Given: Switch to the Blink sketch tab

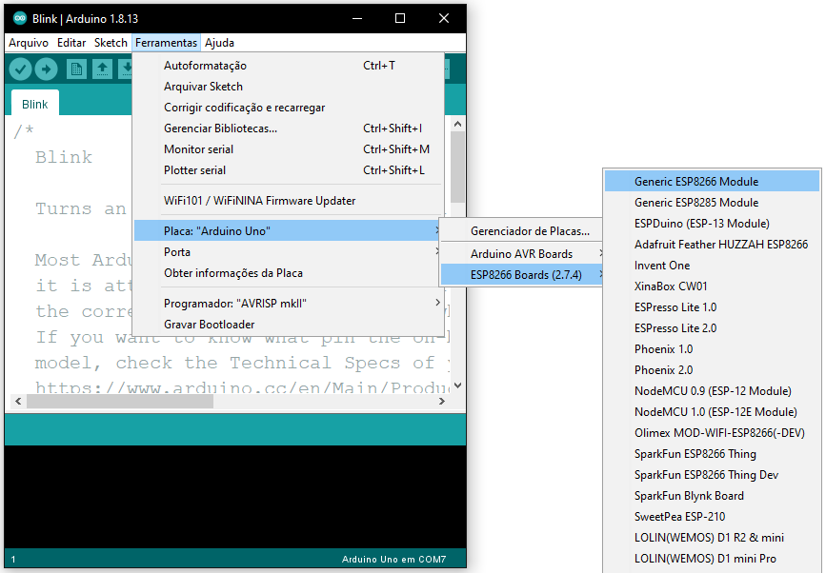Looking at the screenshot, I should [34, 104].
